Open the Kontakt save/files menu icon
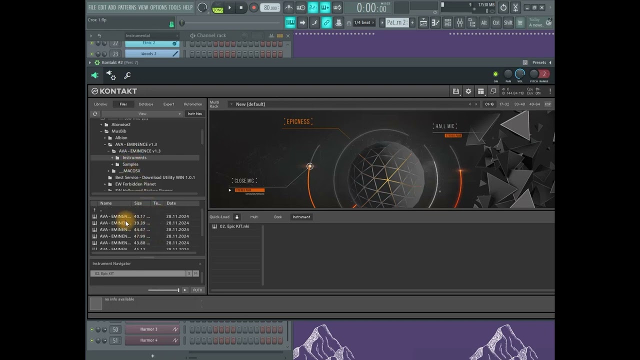640x360 pixels. coord(456,91)
